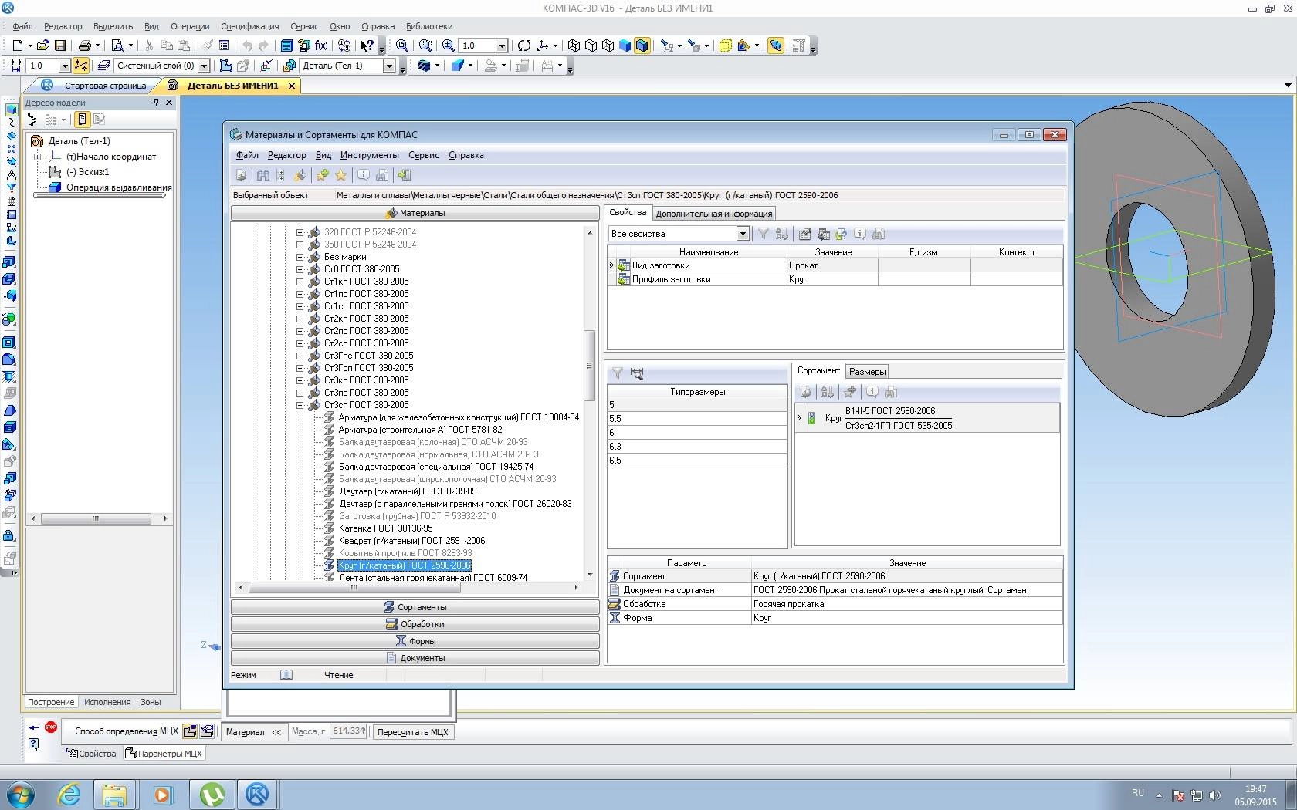This screenshot has height=810, width=1297.
Task: Save the document with the floppy icon
Action: (x=59, y=46)
